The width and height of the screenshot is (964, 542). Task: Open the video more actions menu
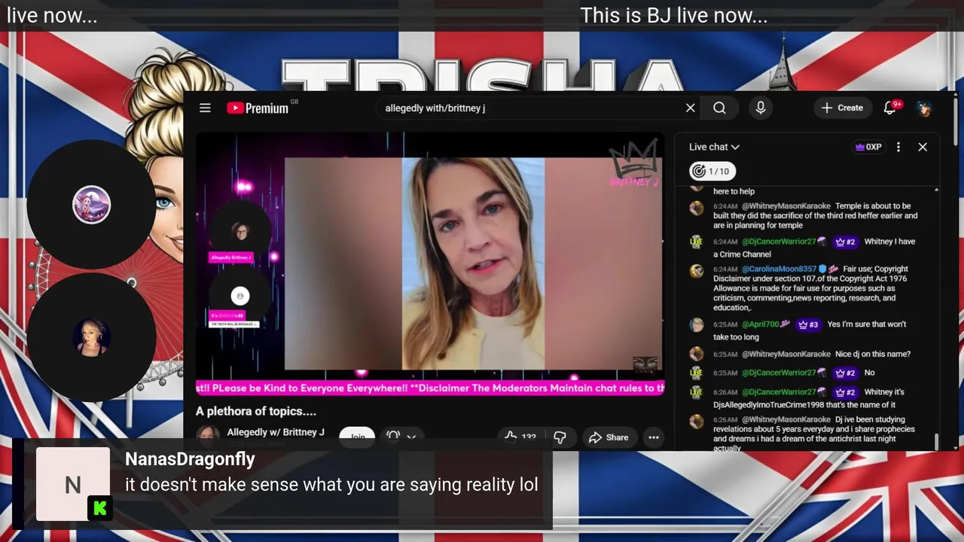(x=654, y=437)
